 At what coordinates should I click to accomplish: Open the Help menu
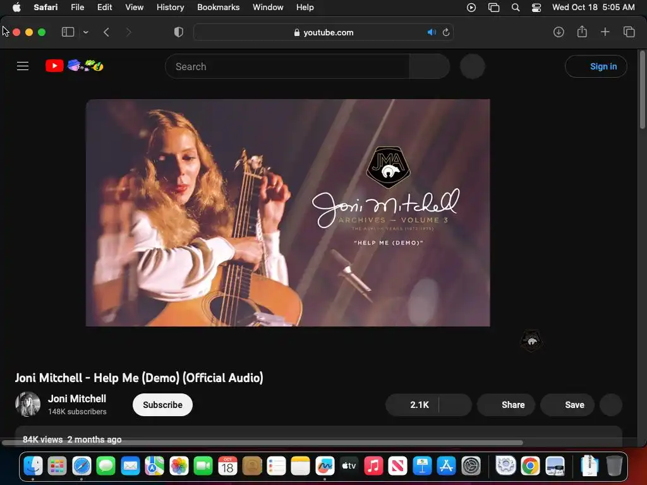click(305, 8)
